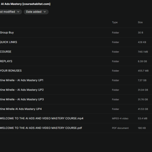Click the Folder type in Group Buy row
This screenshot has height=152, width=152.
click(x=116, y=33)
